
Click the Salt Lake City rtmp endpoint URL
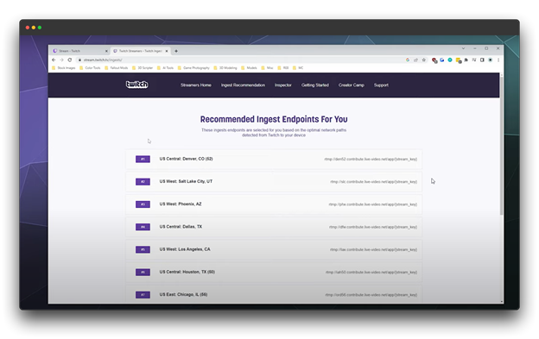pyautogui.click(x=374, y=182)
